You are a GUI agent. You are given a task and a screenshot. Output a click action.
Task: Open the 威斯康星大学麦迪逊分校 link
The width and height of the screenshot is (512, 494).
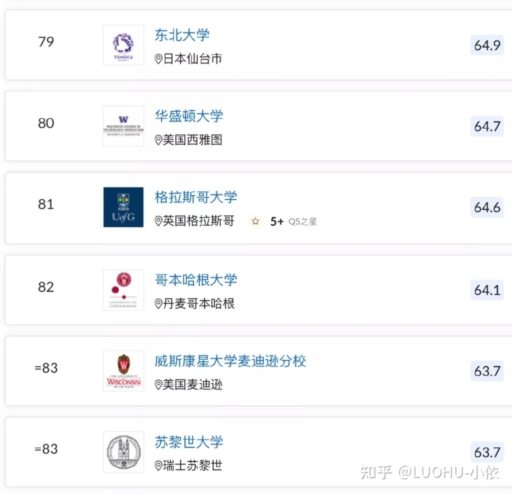point(230,361)
